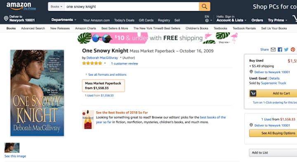Open the star rating breakdown dropdown

[105, 63]
